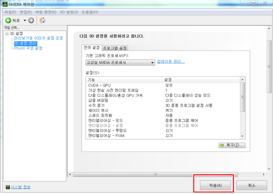This screenshot has width=273, height=194.
Task: Click the 설정 column header
Action: point(201,80)
